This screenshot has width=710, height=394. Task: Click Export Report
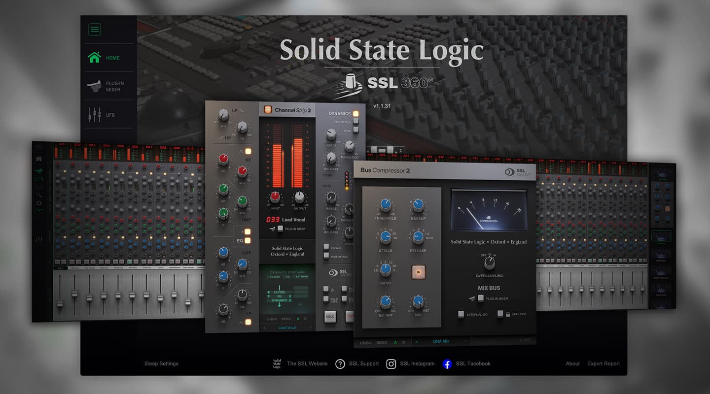(603, 363)
